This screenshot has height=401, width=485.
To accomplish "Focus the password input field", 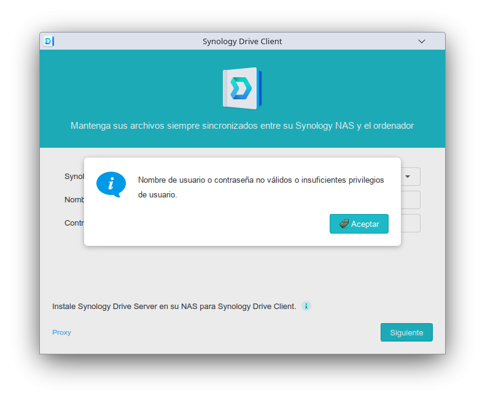I will [410, 223].
